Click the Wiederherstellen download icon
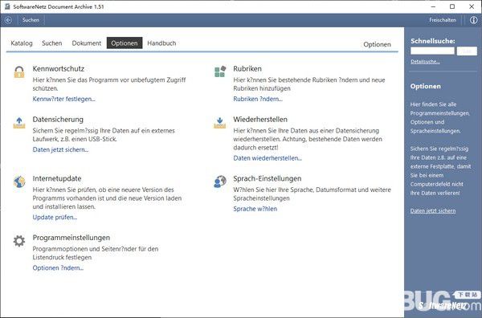482x318 pixels. pyautogui.click(x=220, y=123)
